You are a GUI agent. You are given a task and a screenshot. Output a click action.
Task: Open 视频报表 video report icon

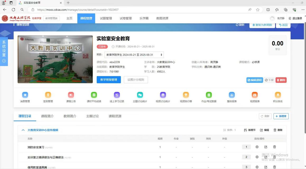255,95
